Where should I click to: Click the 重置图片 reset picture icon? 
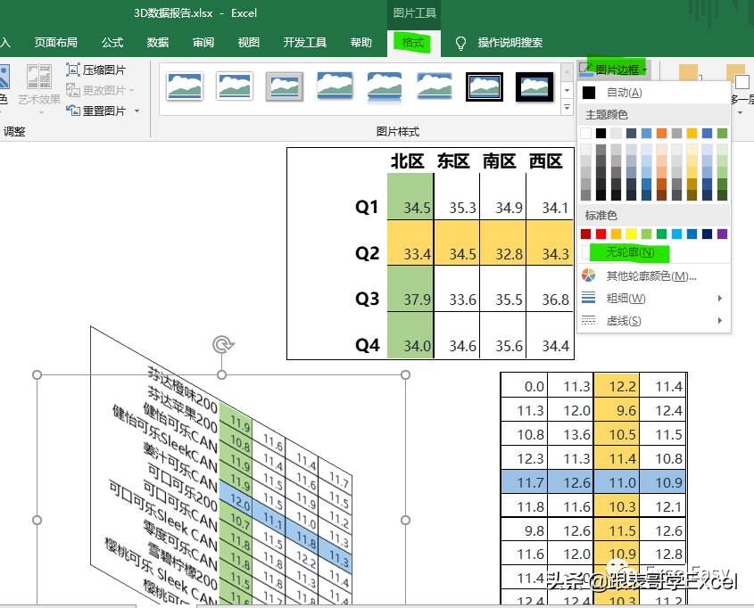[72, 111]
